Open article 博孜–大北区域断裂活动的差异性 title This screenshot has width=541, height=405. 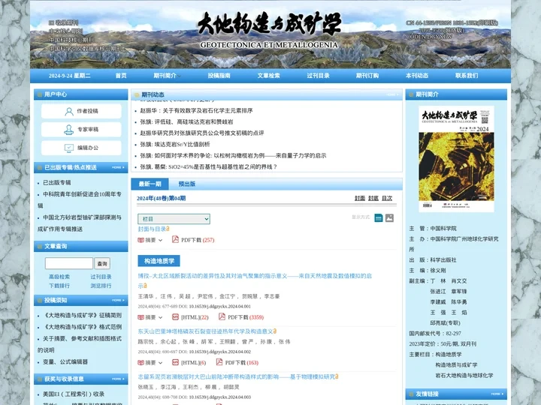point(255,280)
